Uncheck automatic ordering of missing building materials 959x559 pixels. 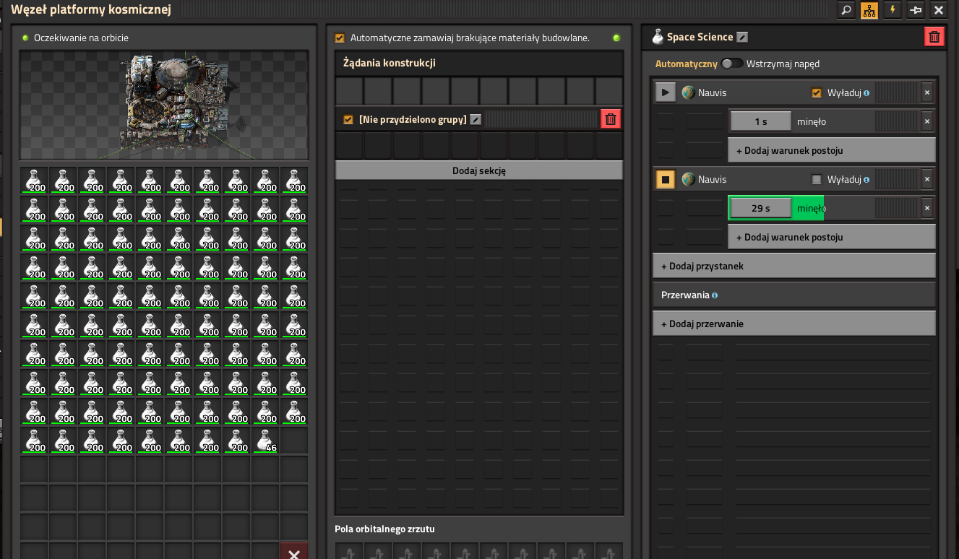click(x=340, y=38)
